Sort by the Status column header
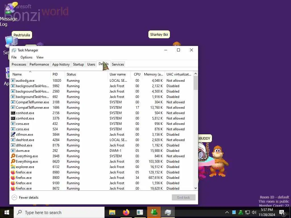291x218 pixels. pos(86,74)
